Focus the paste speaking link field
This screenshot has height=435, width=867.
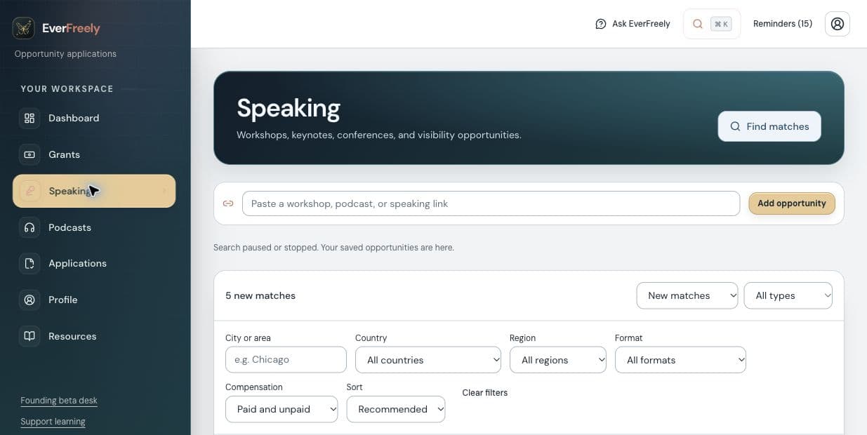coord(491,203)
